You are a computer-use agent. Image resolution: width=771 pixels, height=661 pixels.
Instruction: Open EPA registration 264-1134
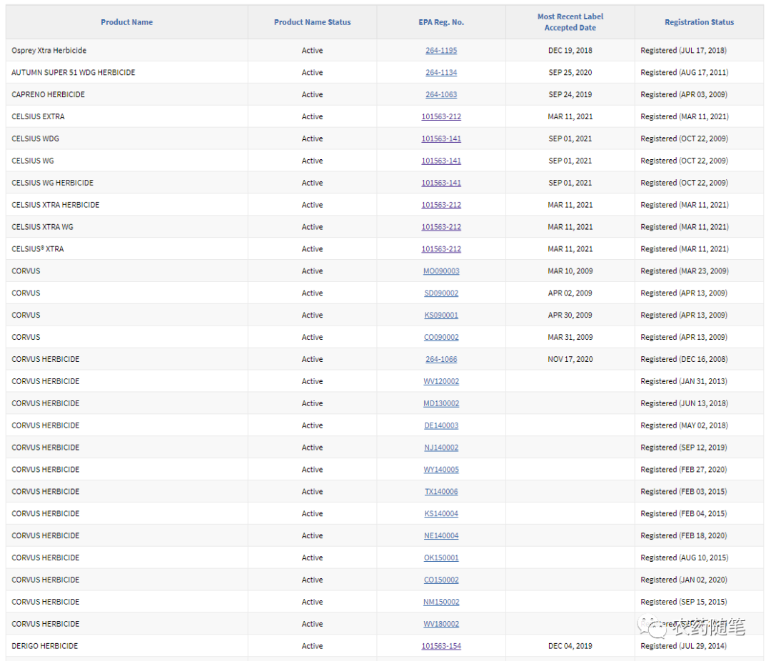tap(441, 72)
